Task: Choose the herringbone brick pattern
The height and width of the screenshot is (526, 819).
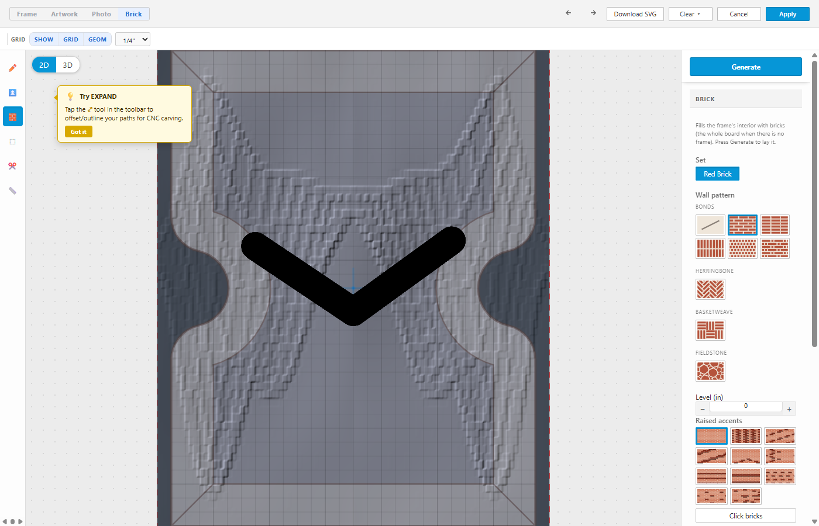Action: [x=710, y=289]
